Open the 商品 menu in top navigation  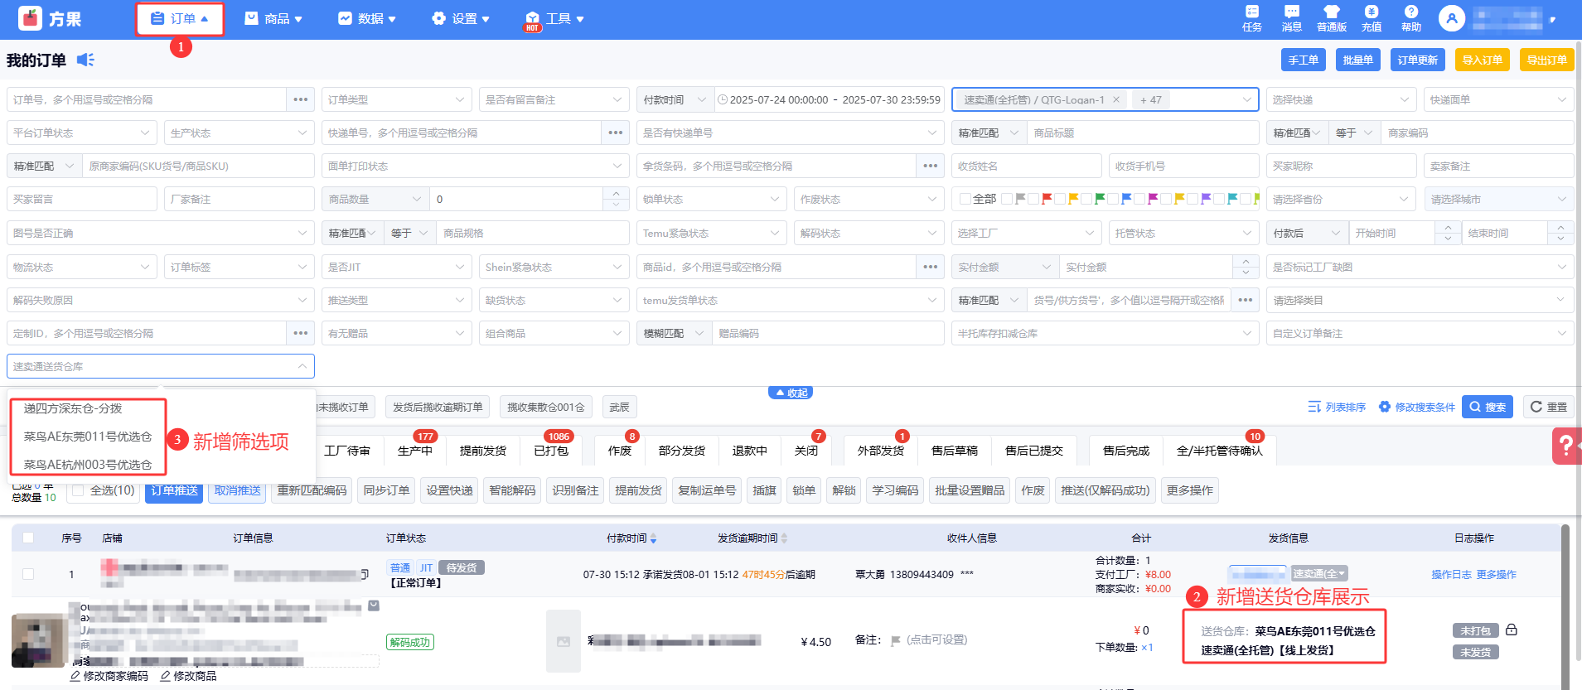[273, 18]
